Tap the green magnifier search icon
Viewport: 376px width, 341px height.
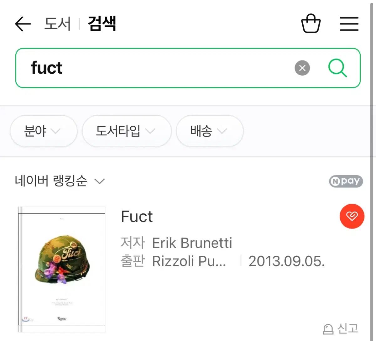(x=337, y=68)
